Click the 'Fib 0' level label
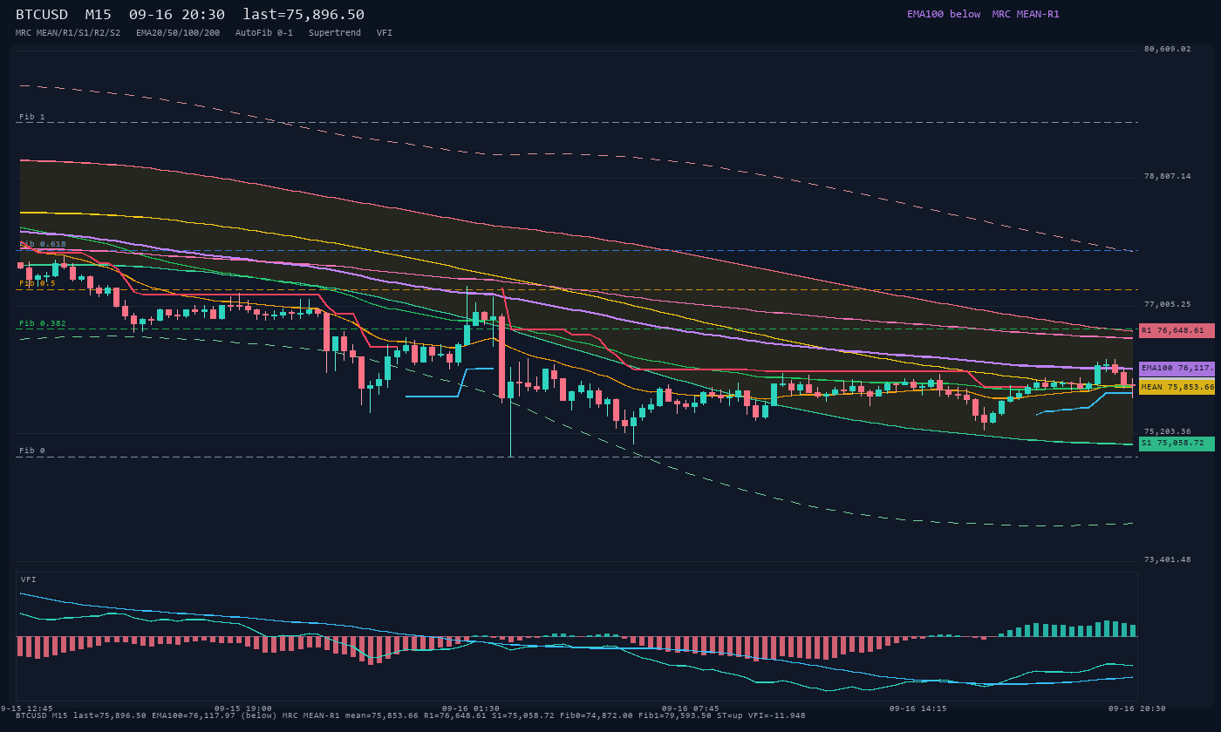Image resolution: width=1221 pixels, height=732 pixels. [32, 451]
